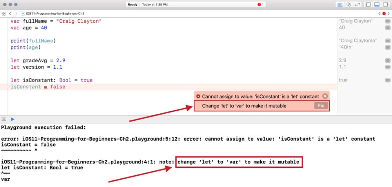Viewport: 392px width, 187px height.
Task: Select the 'Cannot assign to value' error message
Action: click(x=261, y=96)
